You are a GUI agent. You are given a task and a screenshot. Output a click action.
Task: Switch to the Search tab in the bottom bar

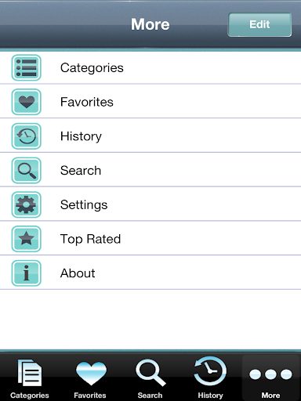150,378
